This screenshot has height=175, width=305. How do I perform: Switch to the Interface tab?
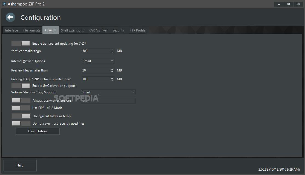point(11,30)
